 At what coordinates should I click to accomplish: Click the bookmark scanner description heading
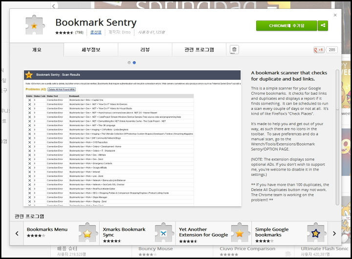289,76
